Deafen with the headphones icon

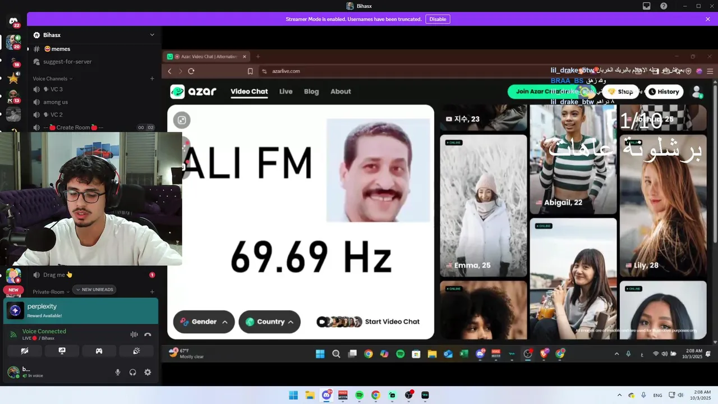[133, 372]
